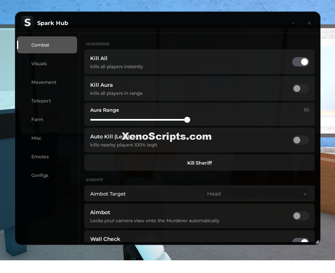This screenshot has width=335, height=273.
Task: Turn on Auto Kill legit toggle
Action: pyautogui.click(x=300, y=140)
